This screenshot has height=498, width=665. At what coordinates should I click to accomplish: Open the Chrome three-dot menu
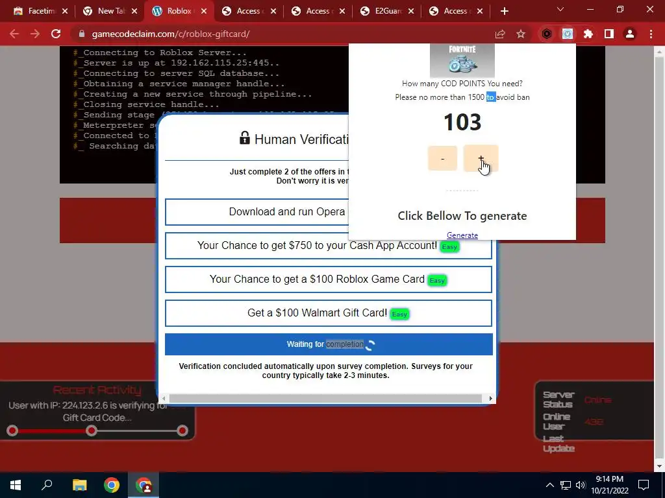point(651,34)
